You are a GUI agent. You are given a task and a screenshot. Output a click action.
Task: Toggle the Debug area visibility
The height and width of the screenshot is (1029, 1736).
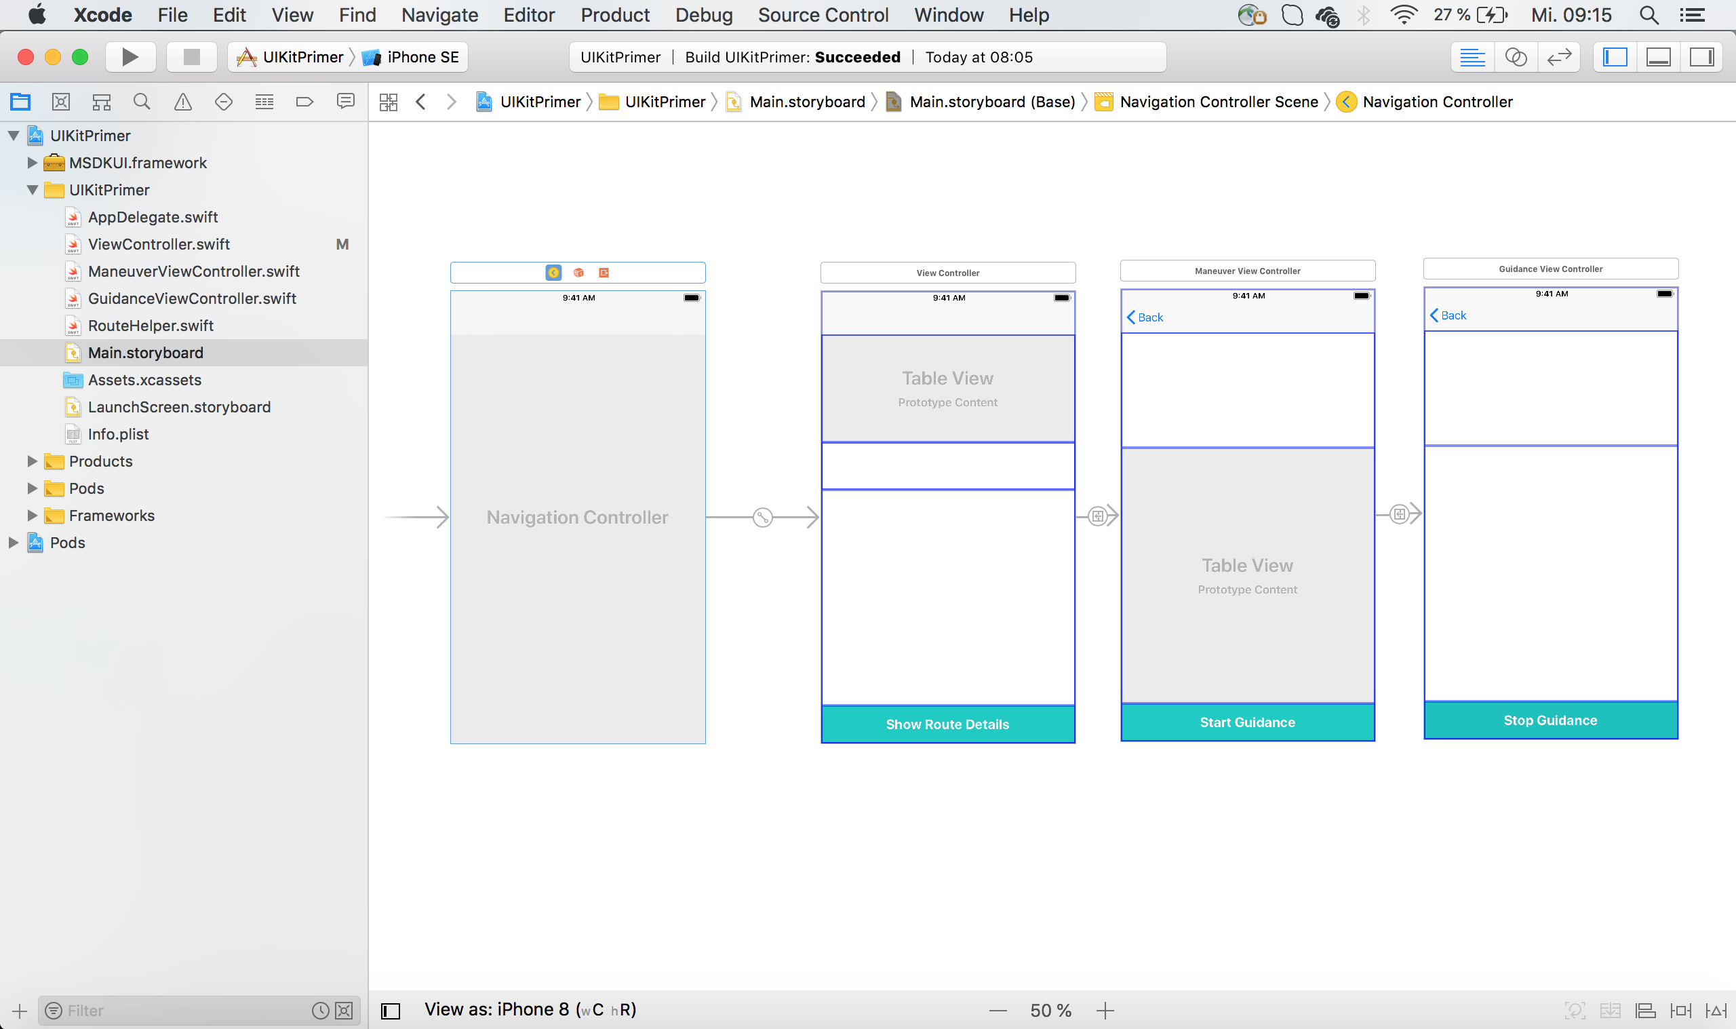(1659, 57)
